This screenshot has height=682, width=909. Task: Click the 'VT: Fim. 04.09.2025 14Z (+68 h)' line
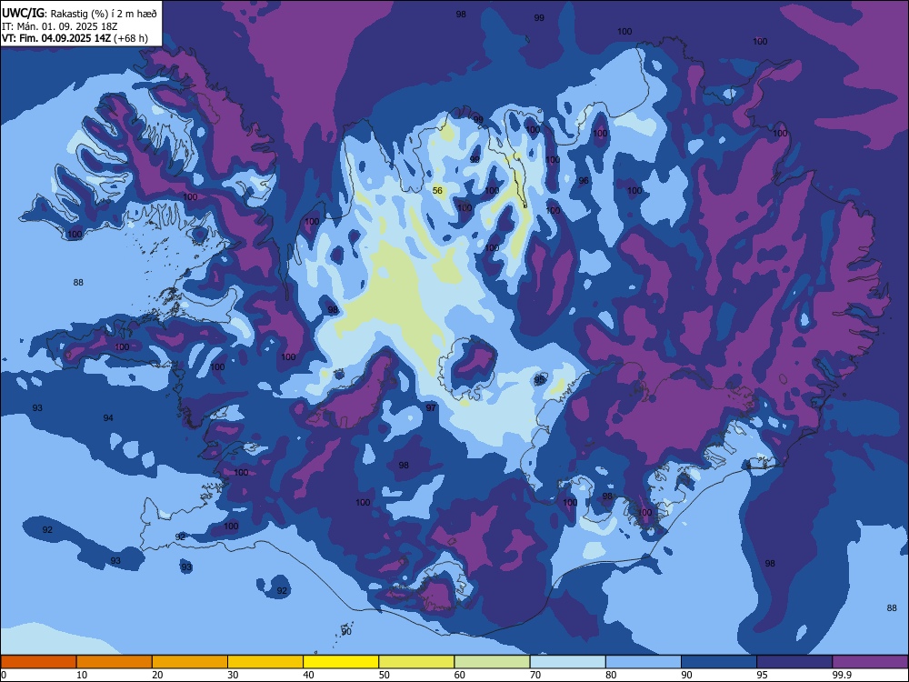tap(75, 39)
